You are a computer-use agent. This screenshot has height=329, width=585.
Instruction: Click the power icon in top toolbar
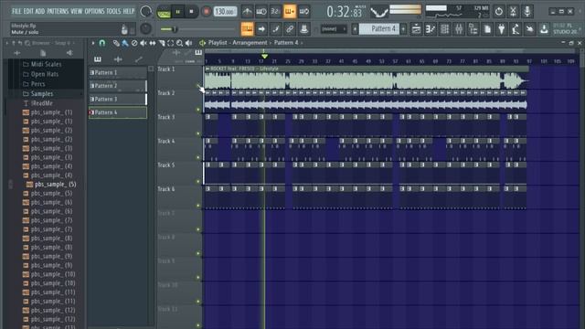498,12
